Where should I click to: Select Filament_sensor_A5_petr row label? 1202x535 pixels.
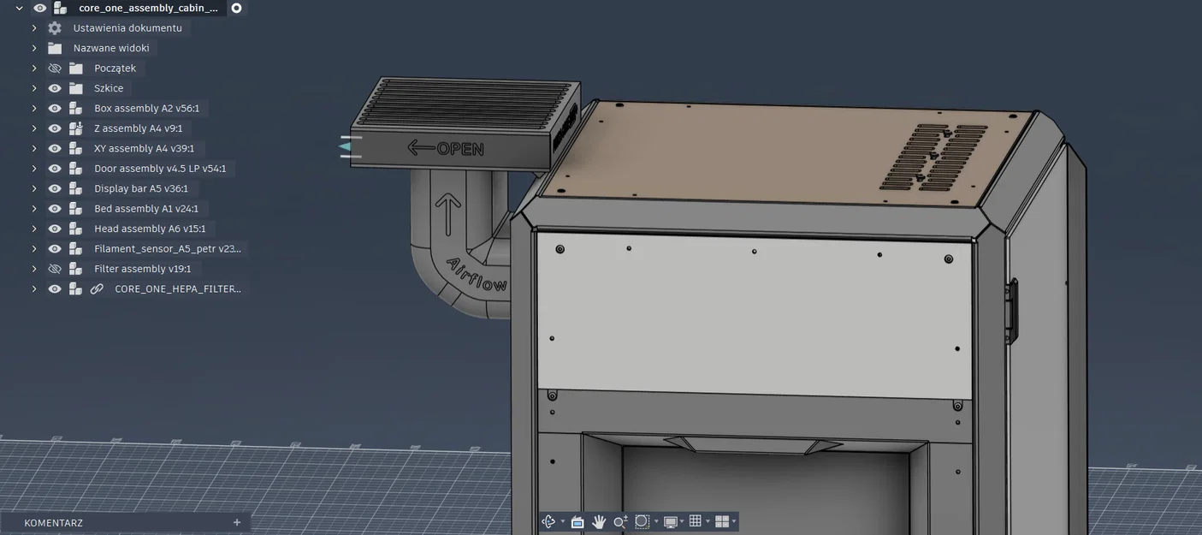click(168, 249)
